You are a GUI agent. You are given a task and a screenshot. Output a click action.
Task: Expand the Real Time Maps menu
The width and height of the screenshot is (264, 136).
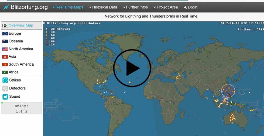tap(68, 7)
